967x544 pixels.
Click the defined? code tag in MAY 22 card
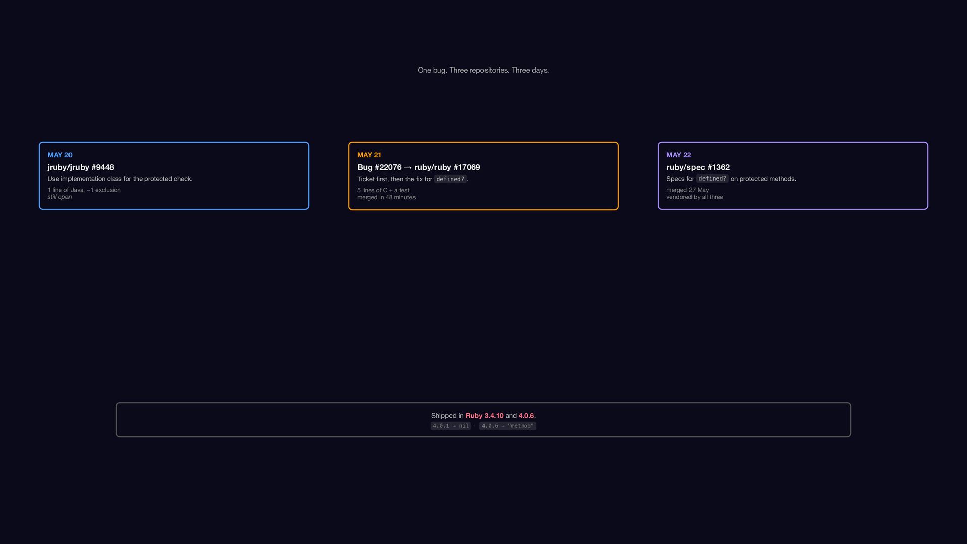[x=712, y=179]
